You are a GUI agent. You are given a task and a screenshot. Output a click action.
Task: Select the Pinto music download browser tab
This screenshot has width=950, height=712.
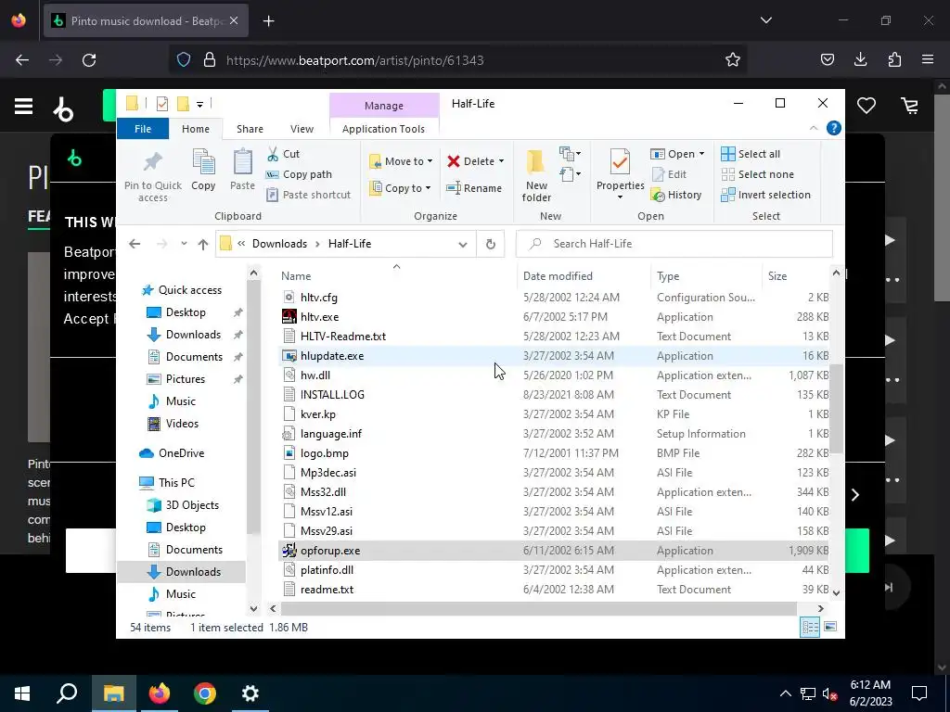(146, 20)
